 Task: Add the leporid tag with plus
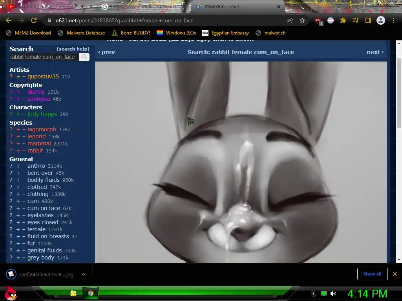pos(18,137)
